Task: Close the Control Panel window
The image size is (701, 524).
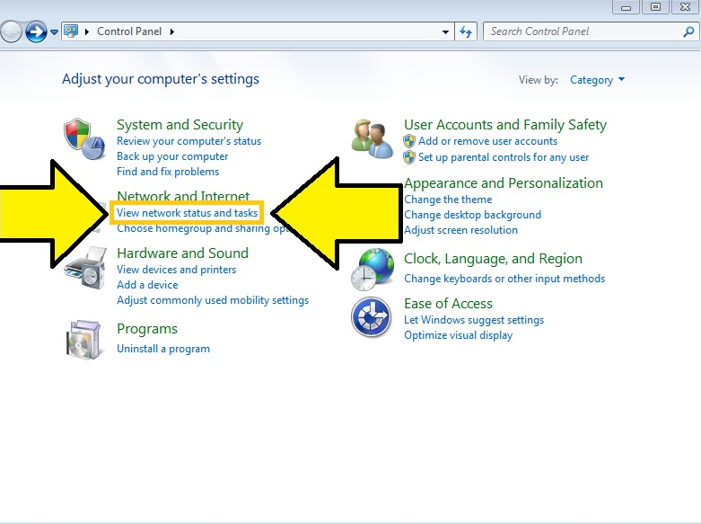Action: click(685, 6)
